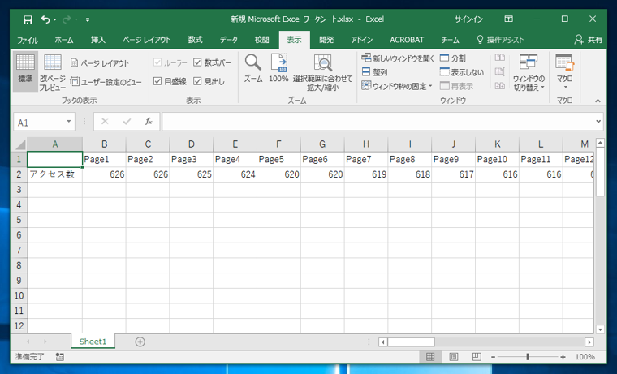Image resolution: width=617 pixels, height=374 pixels.
Task: Click the 100% zoom ribbon icon
Action: [x=278, y=68]
